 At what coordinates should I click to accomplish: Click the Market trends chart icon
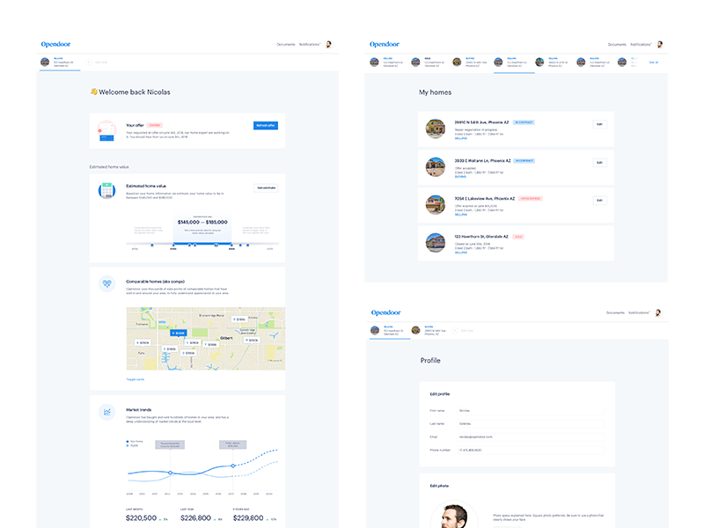pyautogui.click(x=106, y=410)
